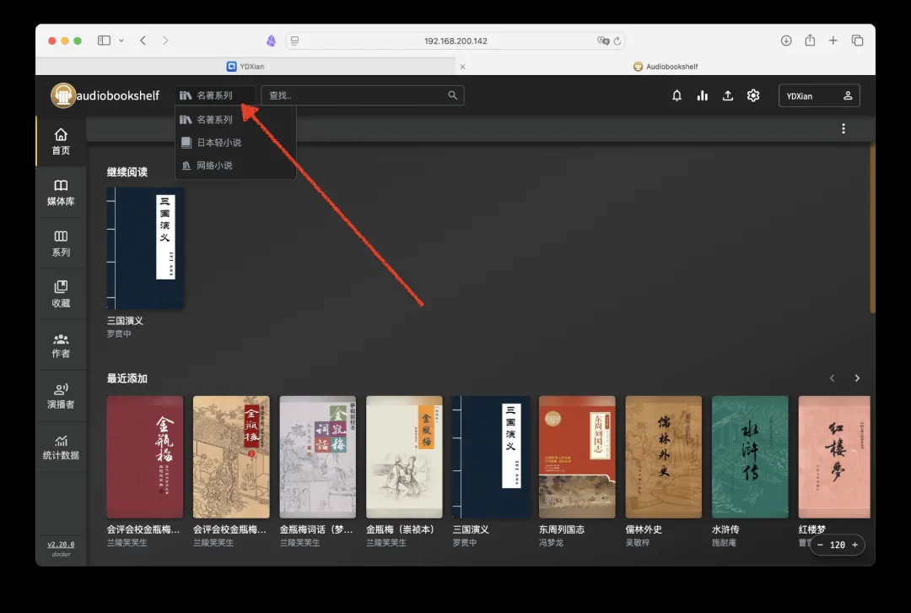This screenshot has width=911, height=613.
Task: Select 网络小说 library from list
Action: pos(214,165)
